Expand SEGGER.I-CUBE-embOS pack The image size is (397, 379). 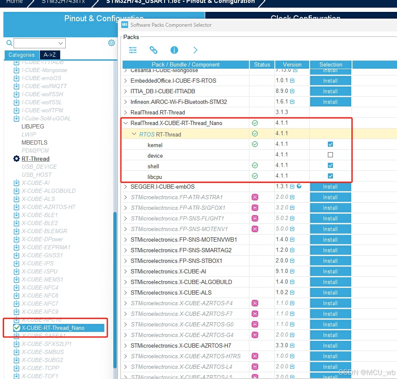tap(126, 187)
